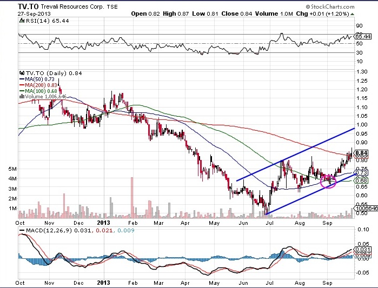Click the Open 0.82 value
378x288 pixels.
pyautogui.click(x=145, y=14)
